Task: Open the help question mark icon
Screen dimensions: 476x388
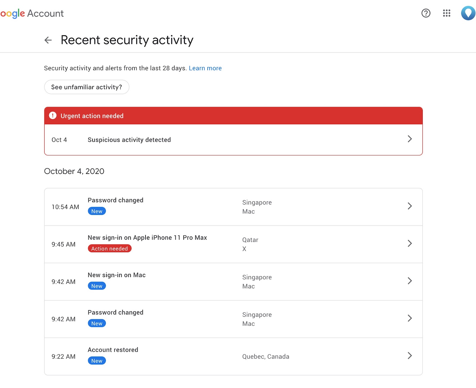Action: click(426, 13)
